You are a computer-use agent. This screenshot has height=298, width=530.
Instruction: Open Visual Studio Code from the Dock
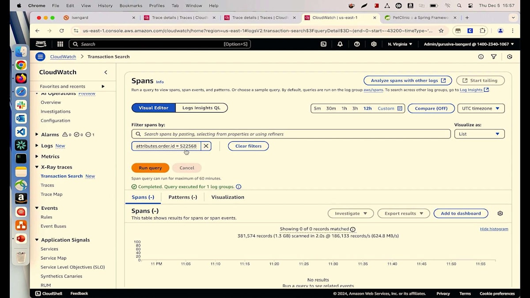coord(21,132)
